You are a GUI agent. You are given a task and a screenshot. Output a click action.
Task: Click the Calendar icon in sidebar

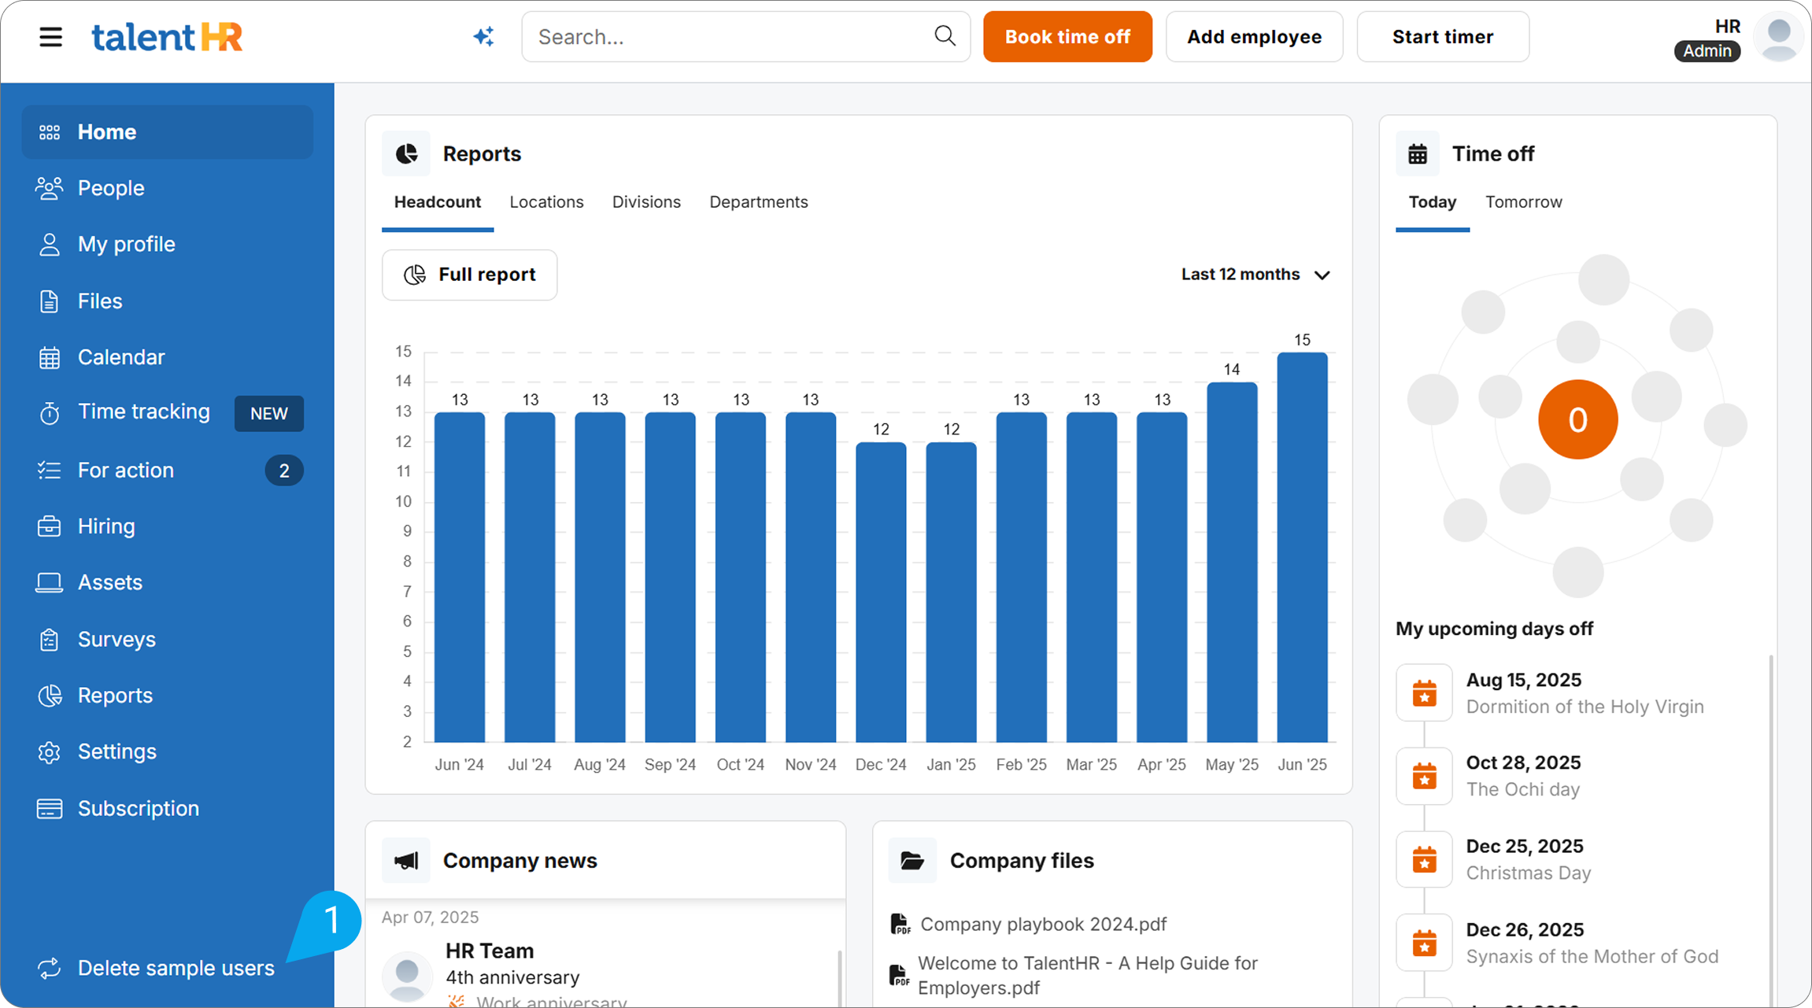[x=50, y=357]
